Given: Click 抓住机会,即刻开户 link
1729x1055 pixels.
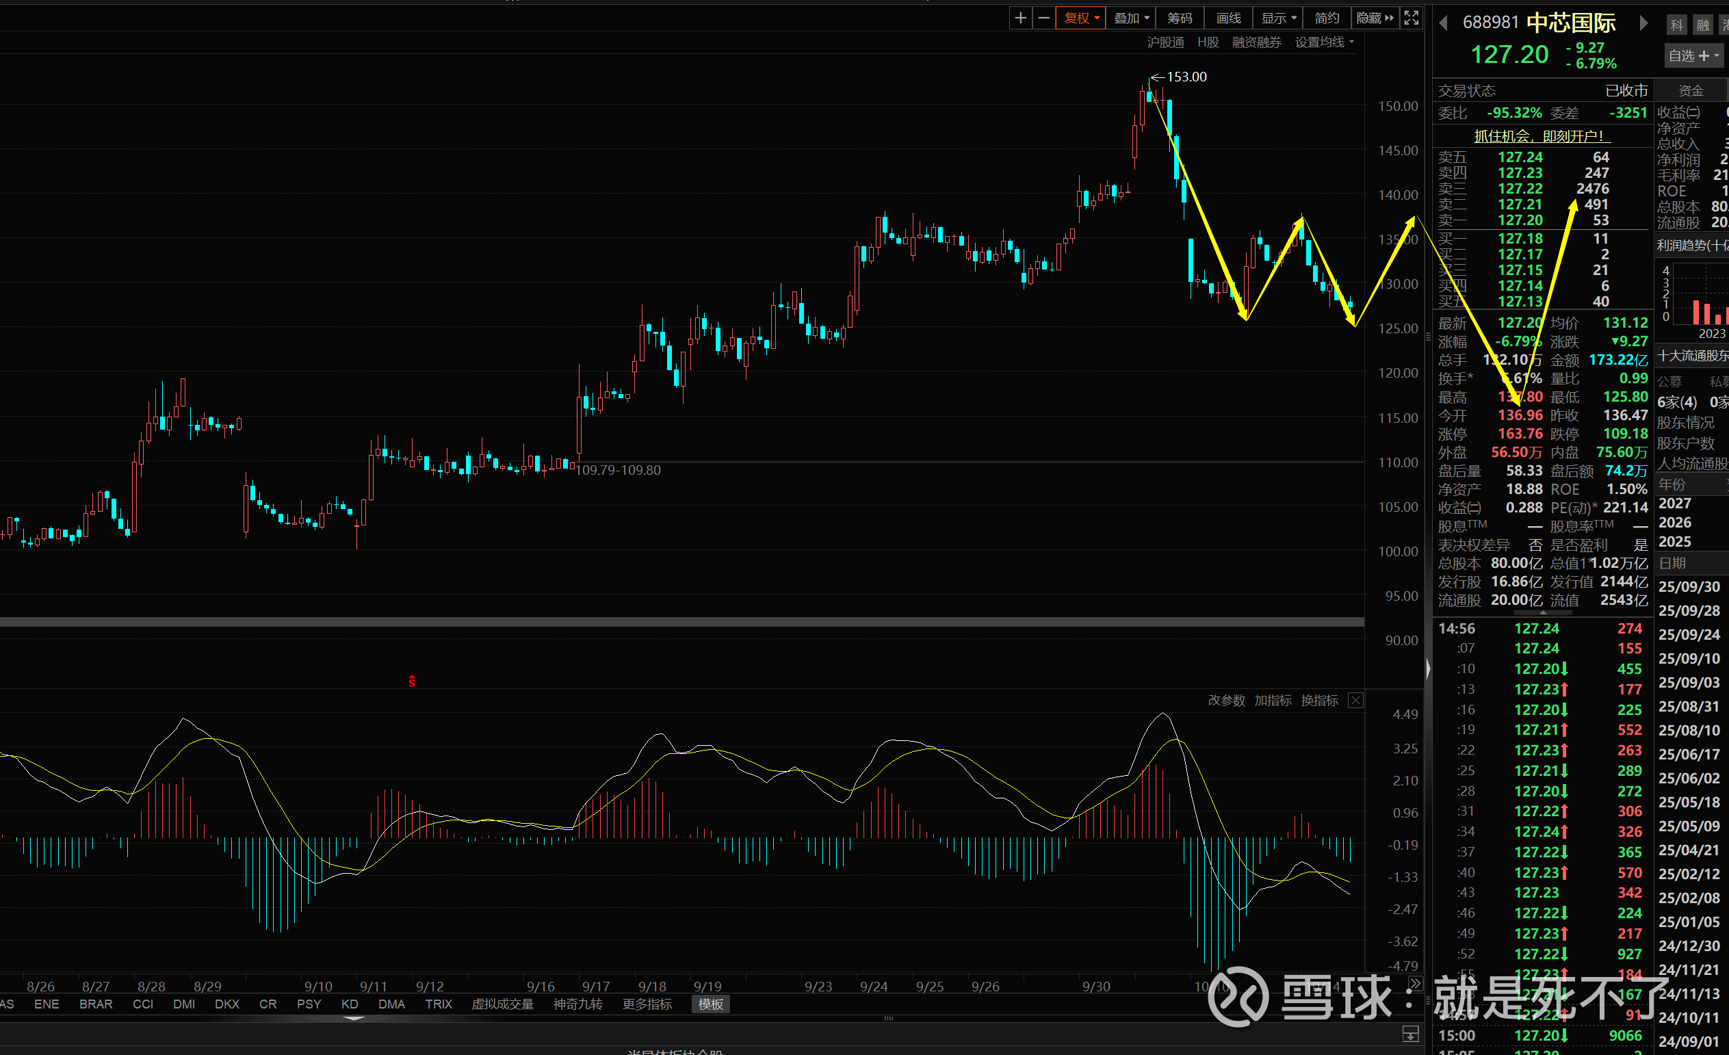Looking at the screenshot, I should pos(1538,136).
